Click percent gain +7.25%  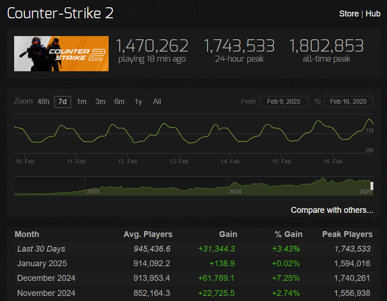click(x=286, y=278)
